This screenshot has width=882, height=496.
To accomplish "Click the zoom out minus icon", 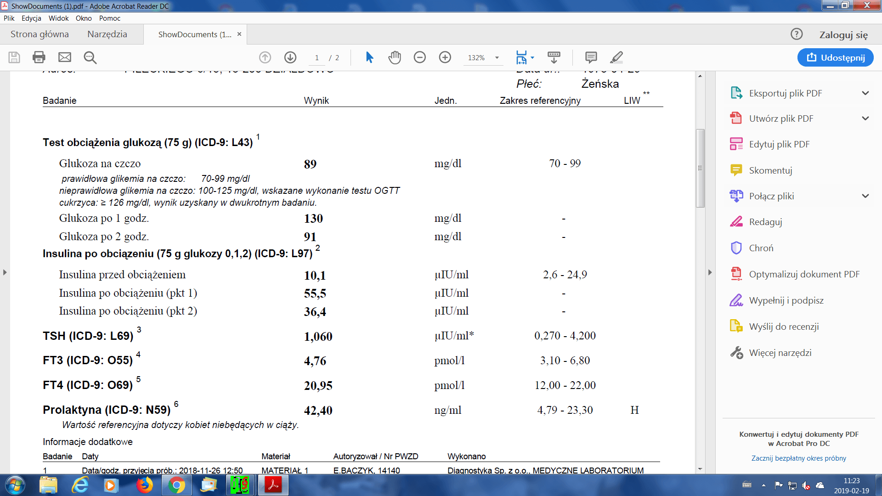I will (x=419, y=57).
